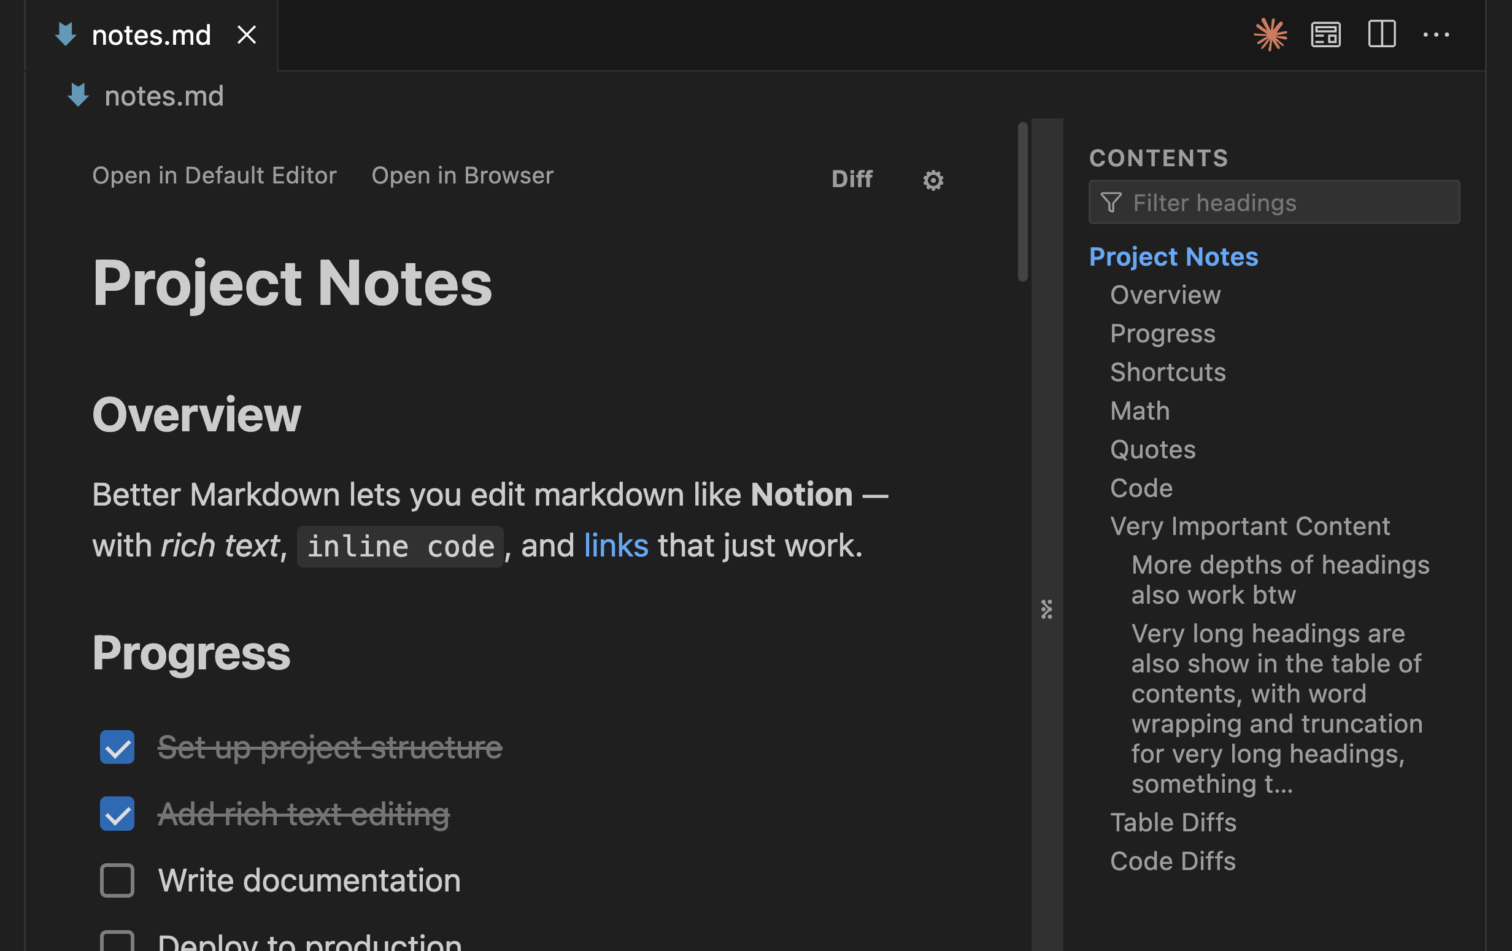Click the orange Better Markdown extension icon
1512x951 pixels.
(1271, 34)
